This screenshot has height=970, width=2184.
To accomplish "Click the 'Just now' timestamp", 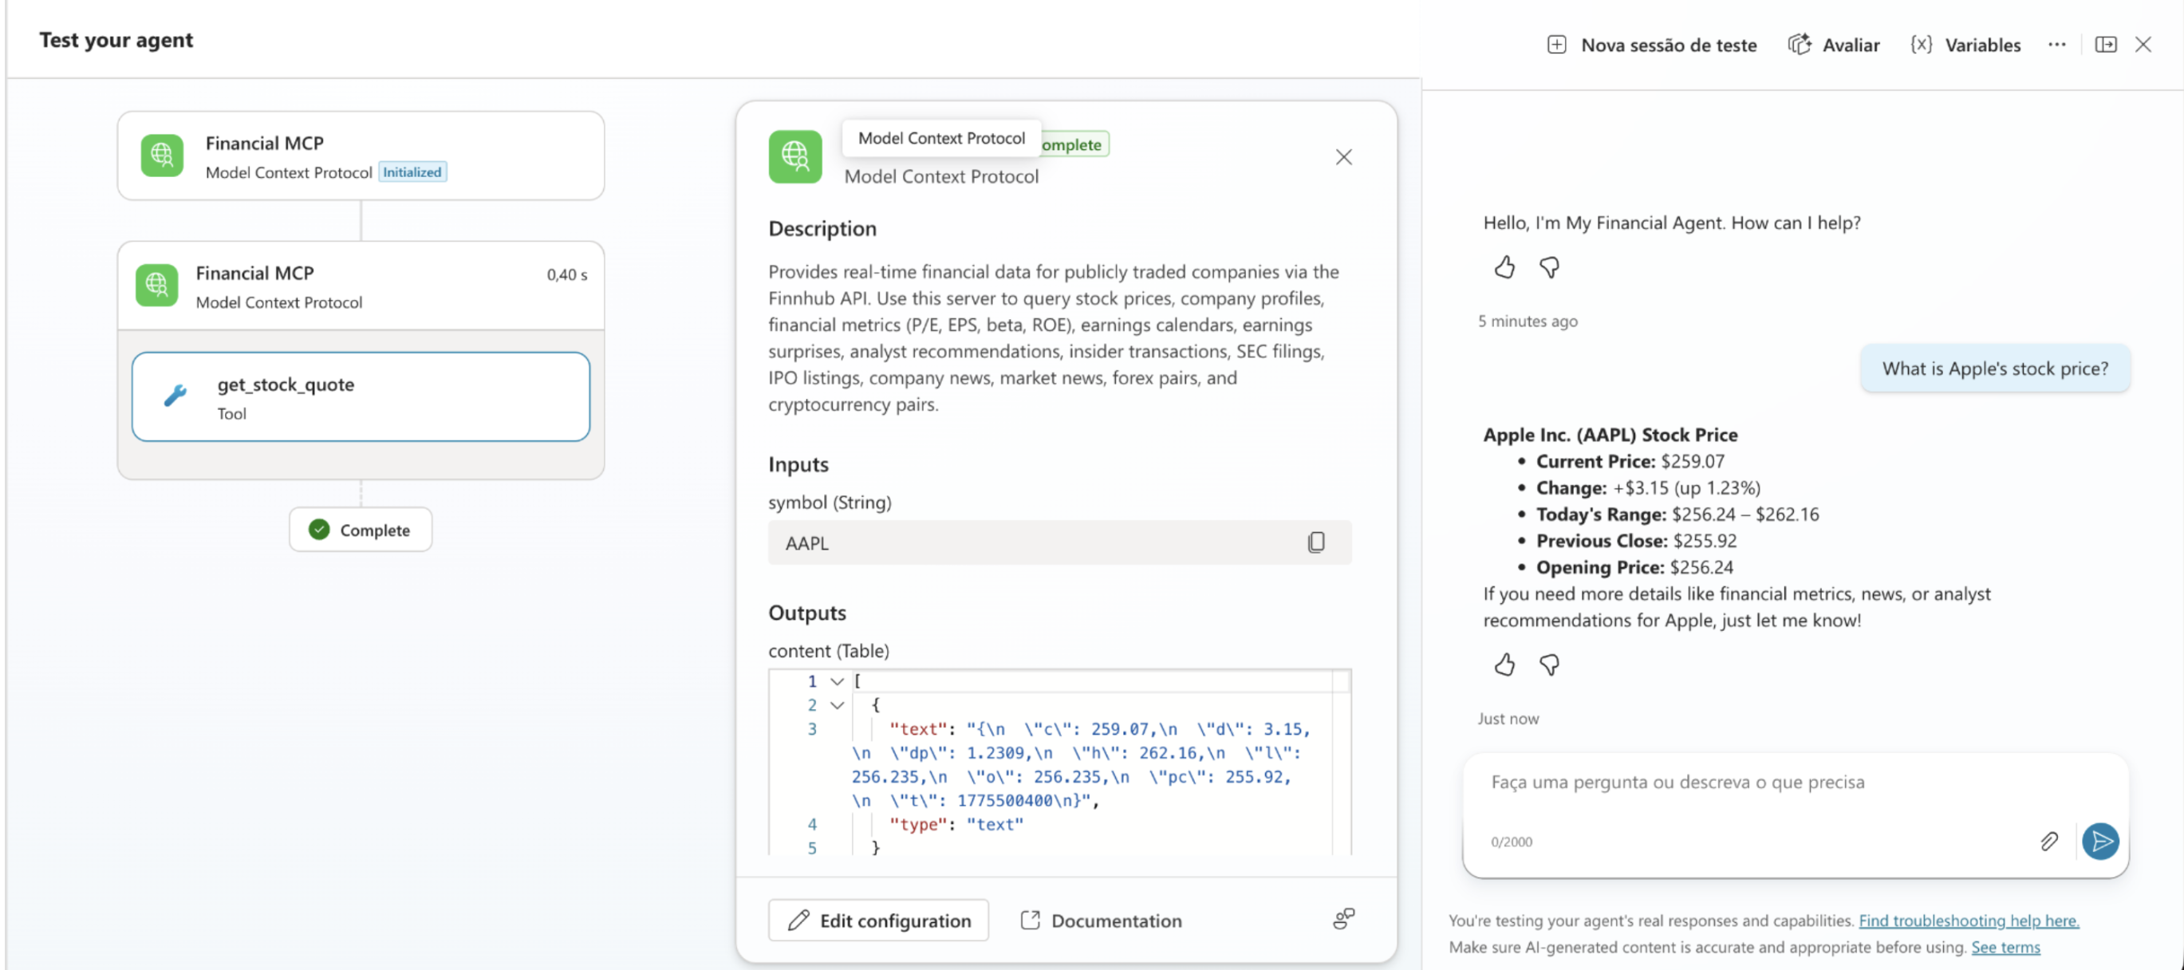I will click(1508, 719).
